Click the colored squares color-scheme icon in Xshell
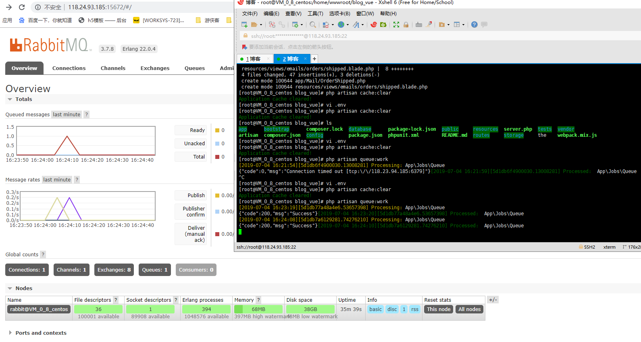The image size is (641, 342). pyautogui.click(x=326, y=25)
